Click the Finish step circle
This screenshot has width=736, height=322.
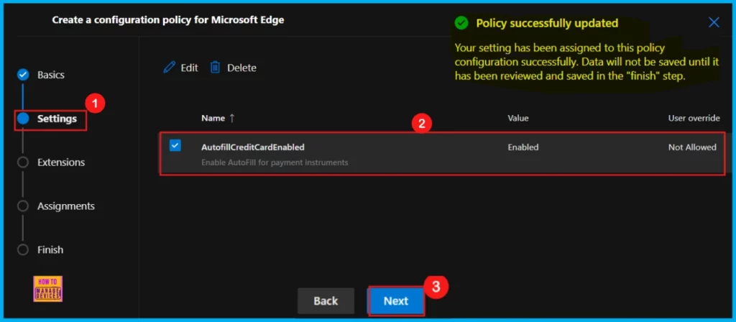pyautogui.click(x=23, y=249)
